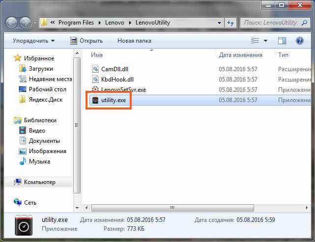
Task: Click the change view icon
Action: (255, 41)
